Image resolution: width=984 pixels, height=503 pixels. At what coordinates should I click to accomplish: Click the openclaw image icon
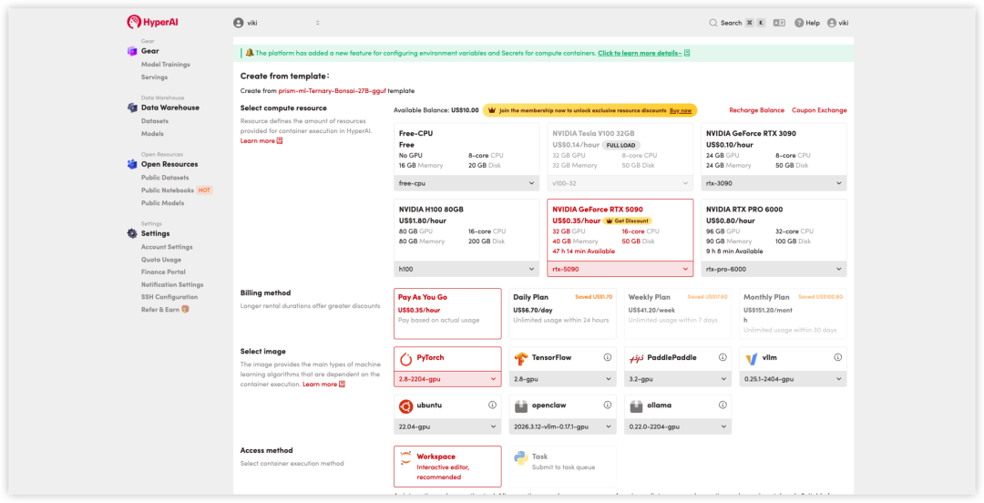(521, 406)
